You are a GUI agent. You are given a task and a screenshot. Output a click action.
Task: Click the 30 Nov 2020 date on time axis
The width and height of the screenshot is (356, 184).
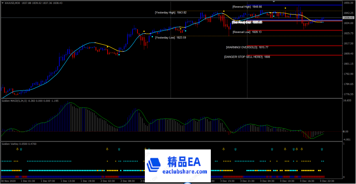coord(8,181)
